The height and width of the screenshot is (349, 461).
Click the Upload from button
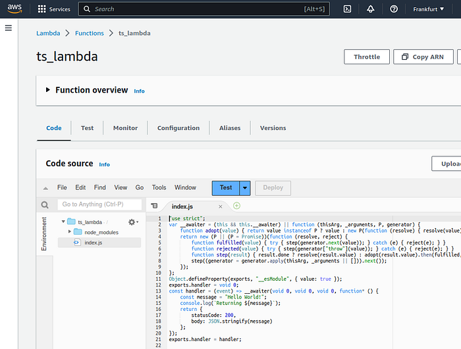(446, 164)
